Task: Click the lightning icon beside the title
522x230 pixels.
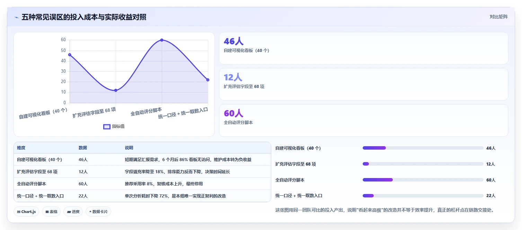Action: [17, 17]
